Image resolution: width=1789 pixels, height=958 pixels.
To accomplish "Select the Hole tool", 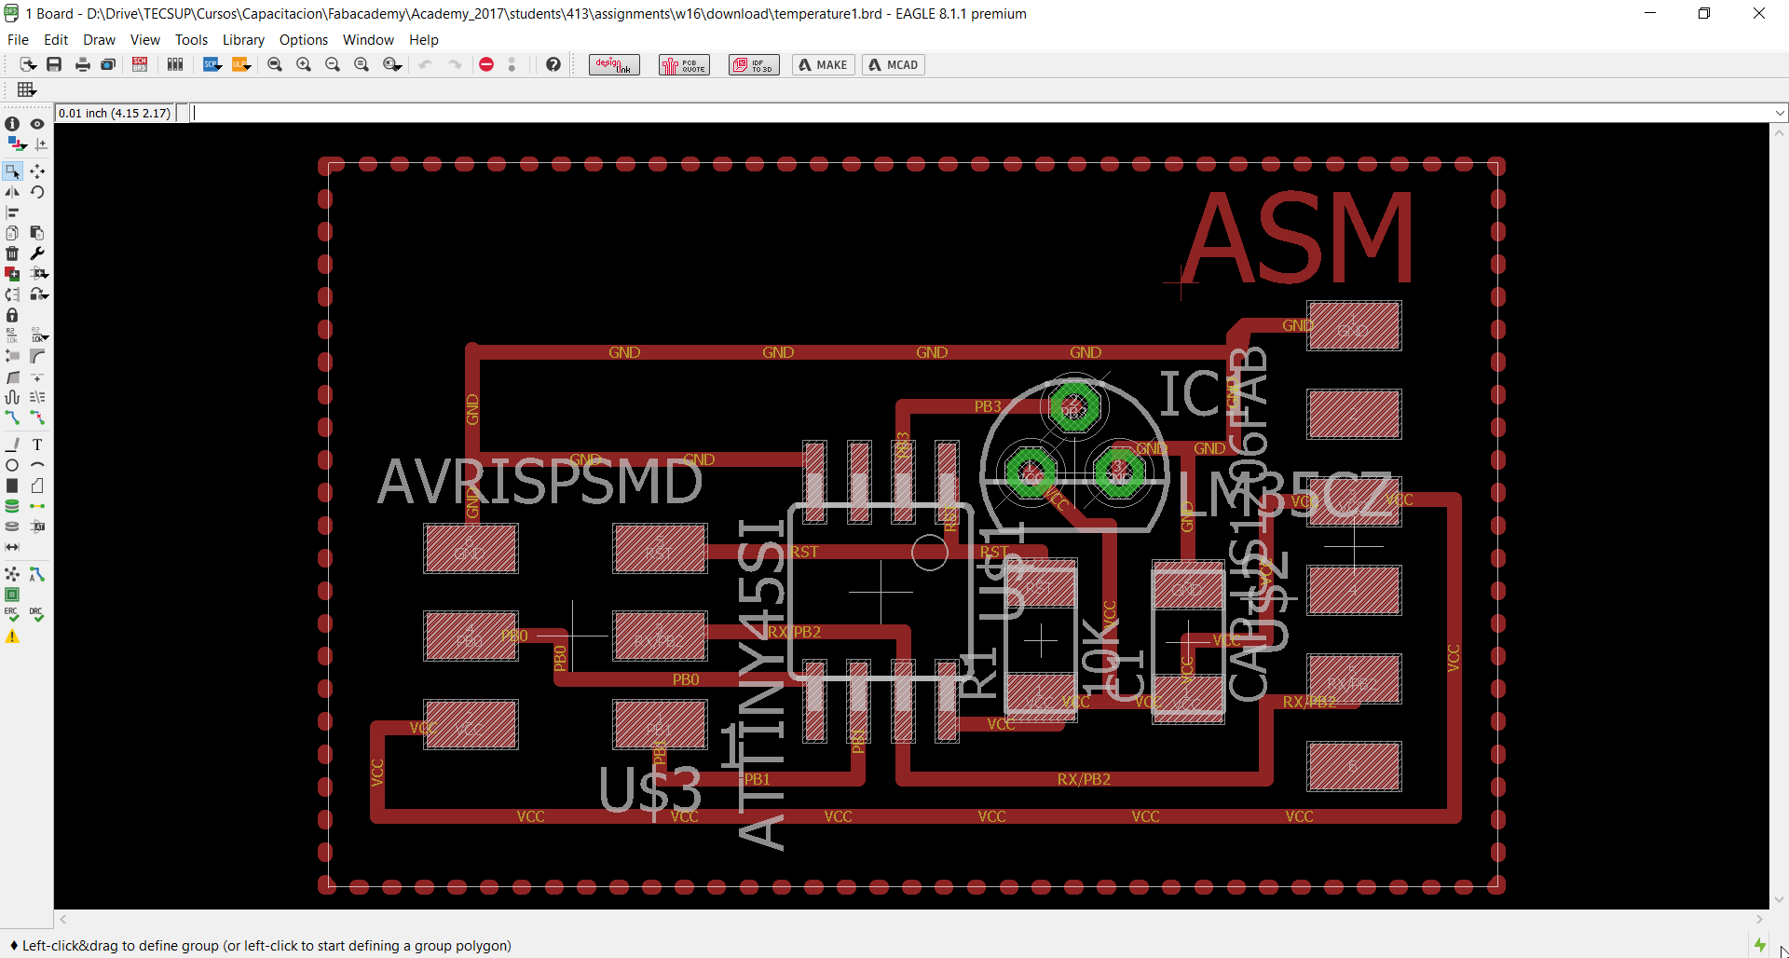I will [x=12, y=527].
